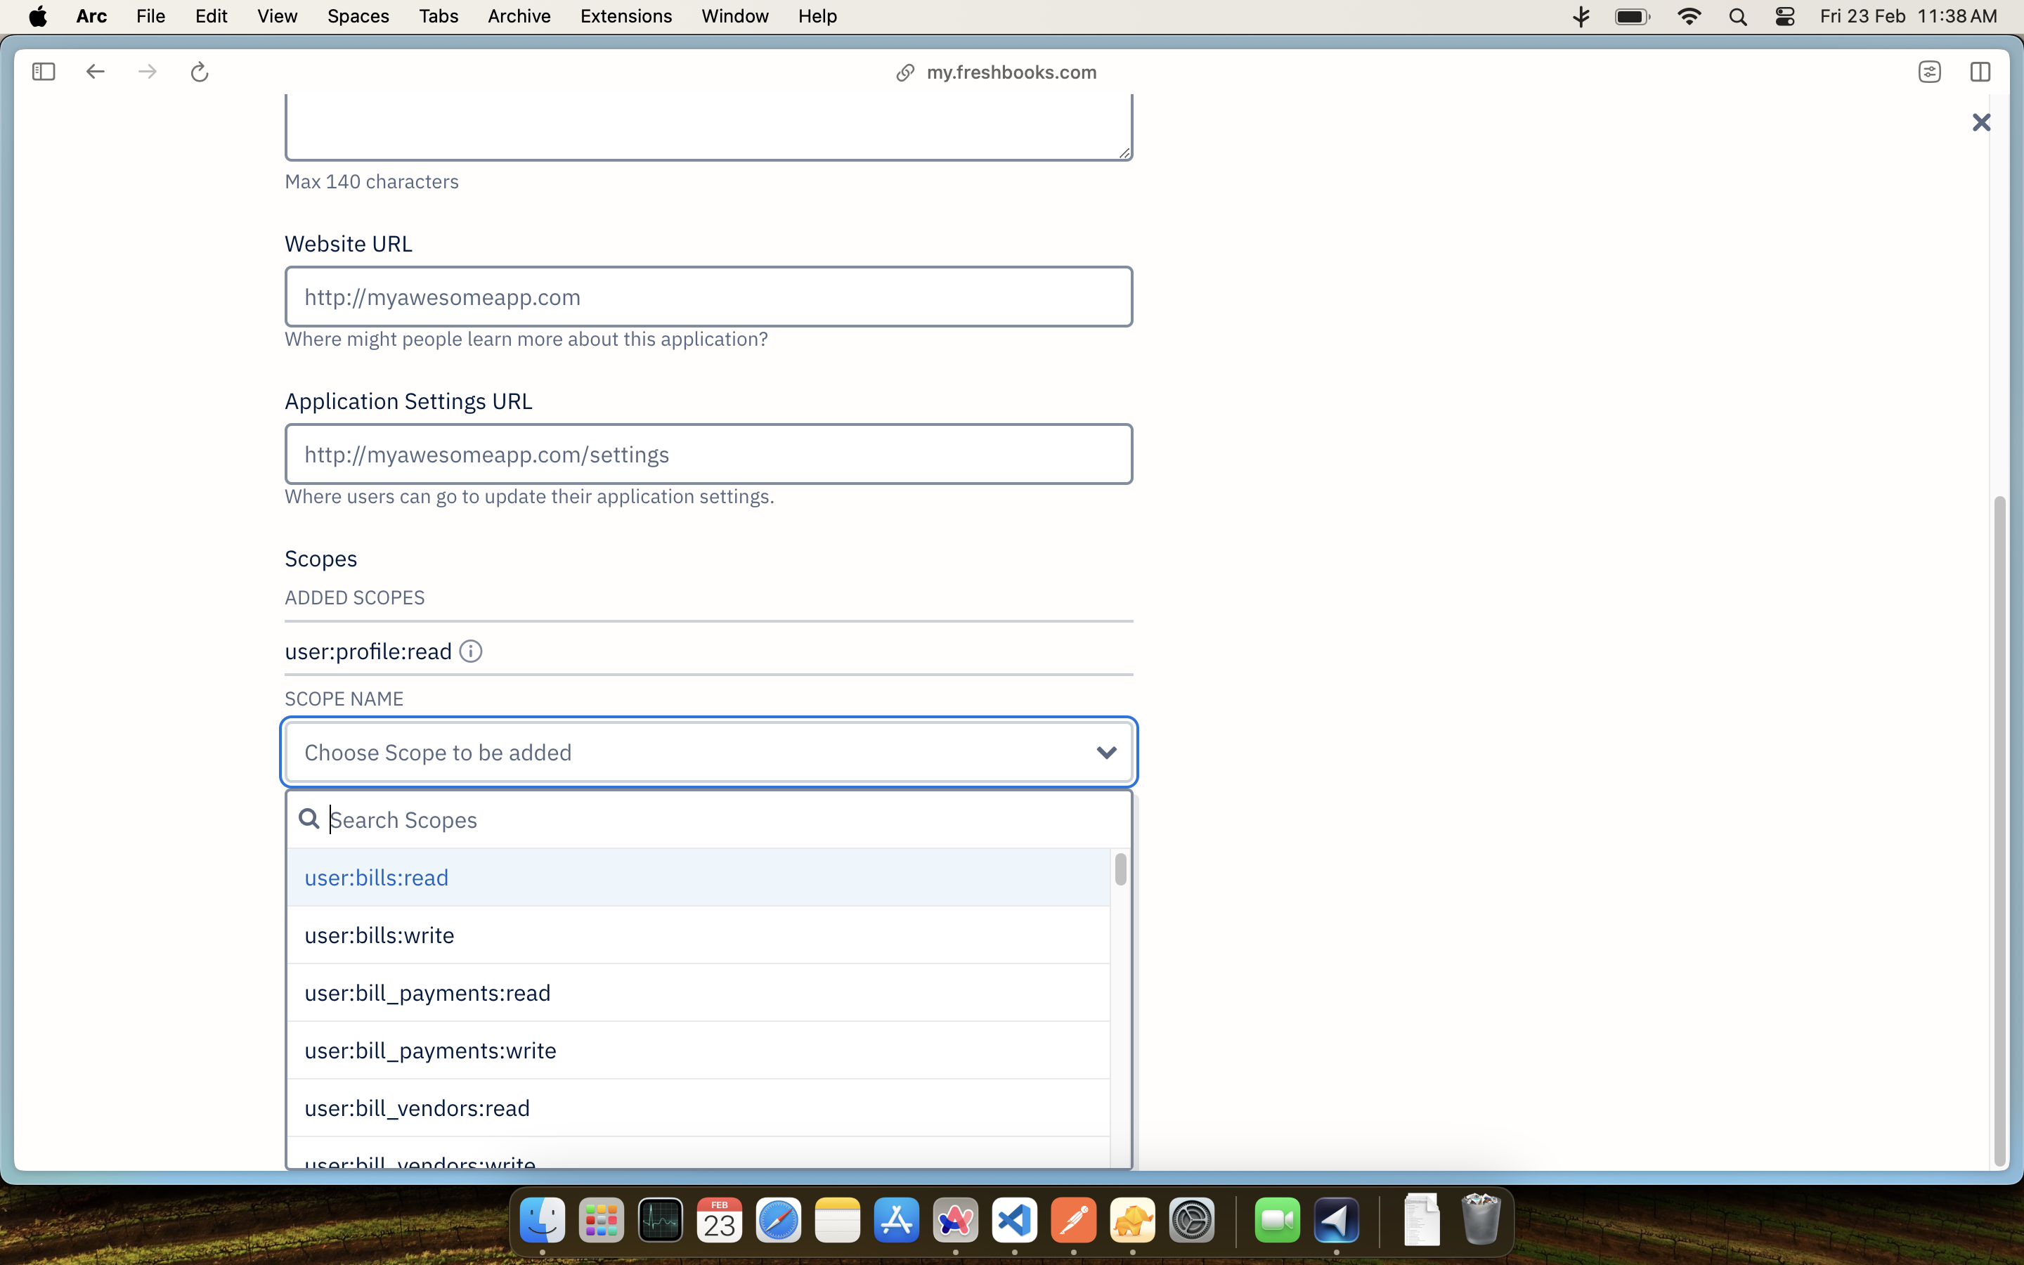2024x1265 pixels.
Task: Select user:bill_payments:write scope option
Action: [430, 1050]
